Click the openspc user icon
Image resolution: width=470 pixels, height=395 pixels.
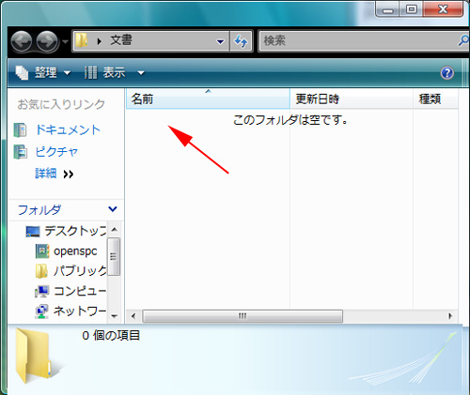[42, 251]
